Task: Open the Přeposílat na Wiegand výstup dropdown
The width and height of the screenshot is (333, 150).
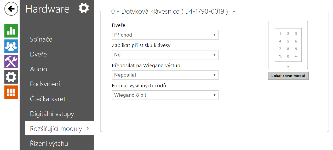Action: [165, 75]
